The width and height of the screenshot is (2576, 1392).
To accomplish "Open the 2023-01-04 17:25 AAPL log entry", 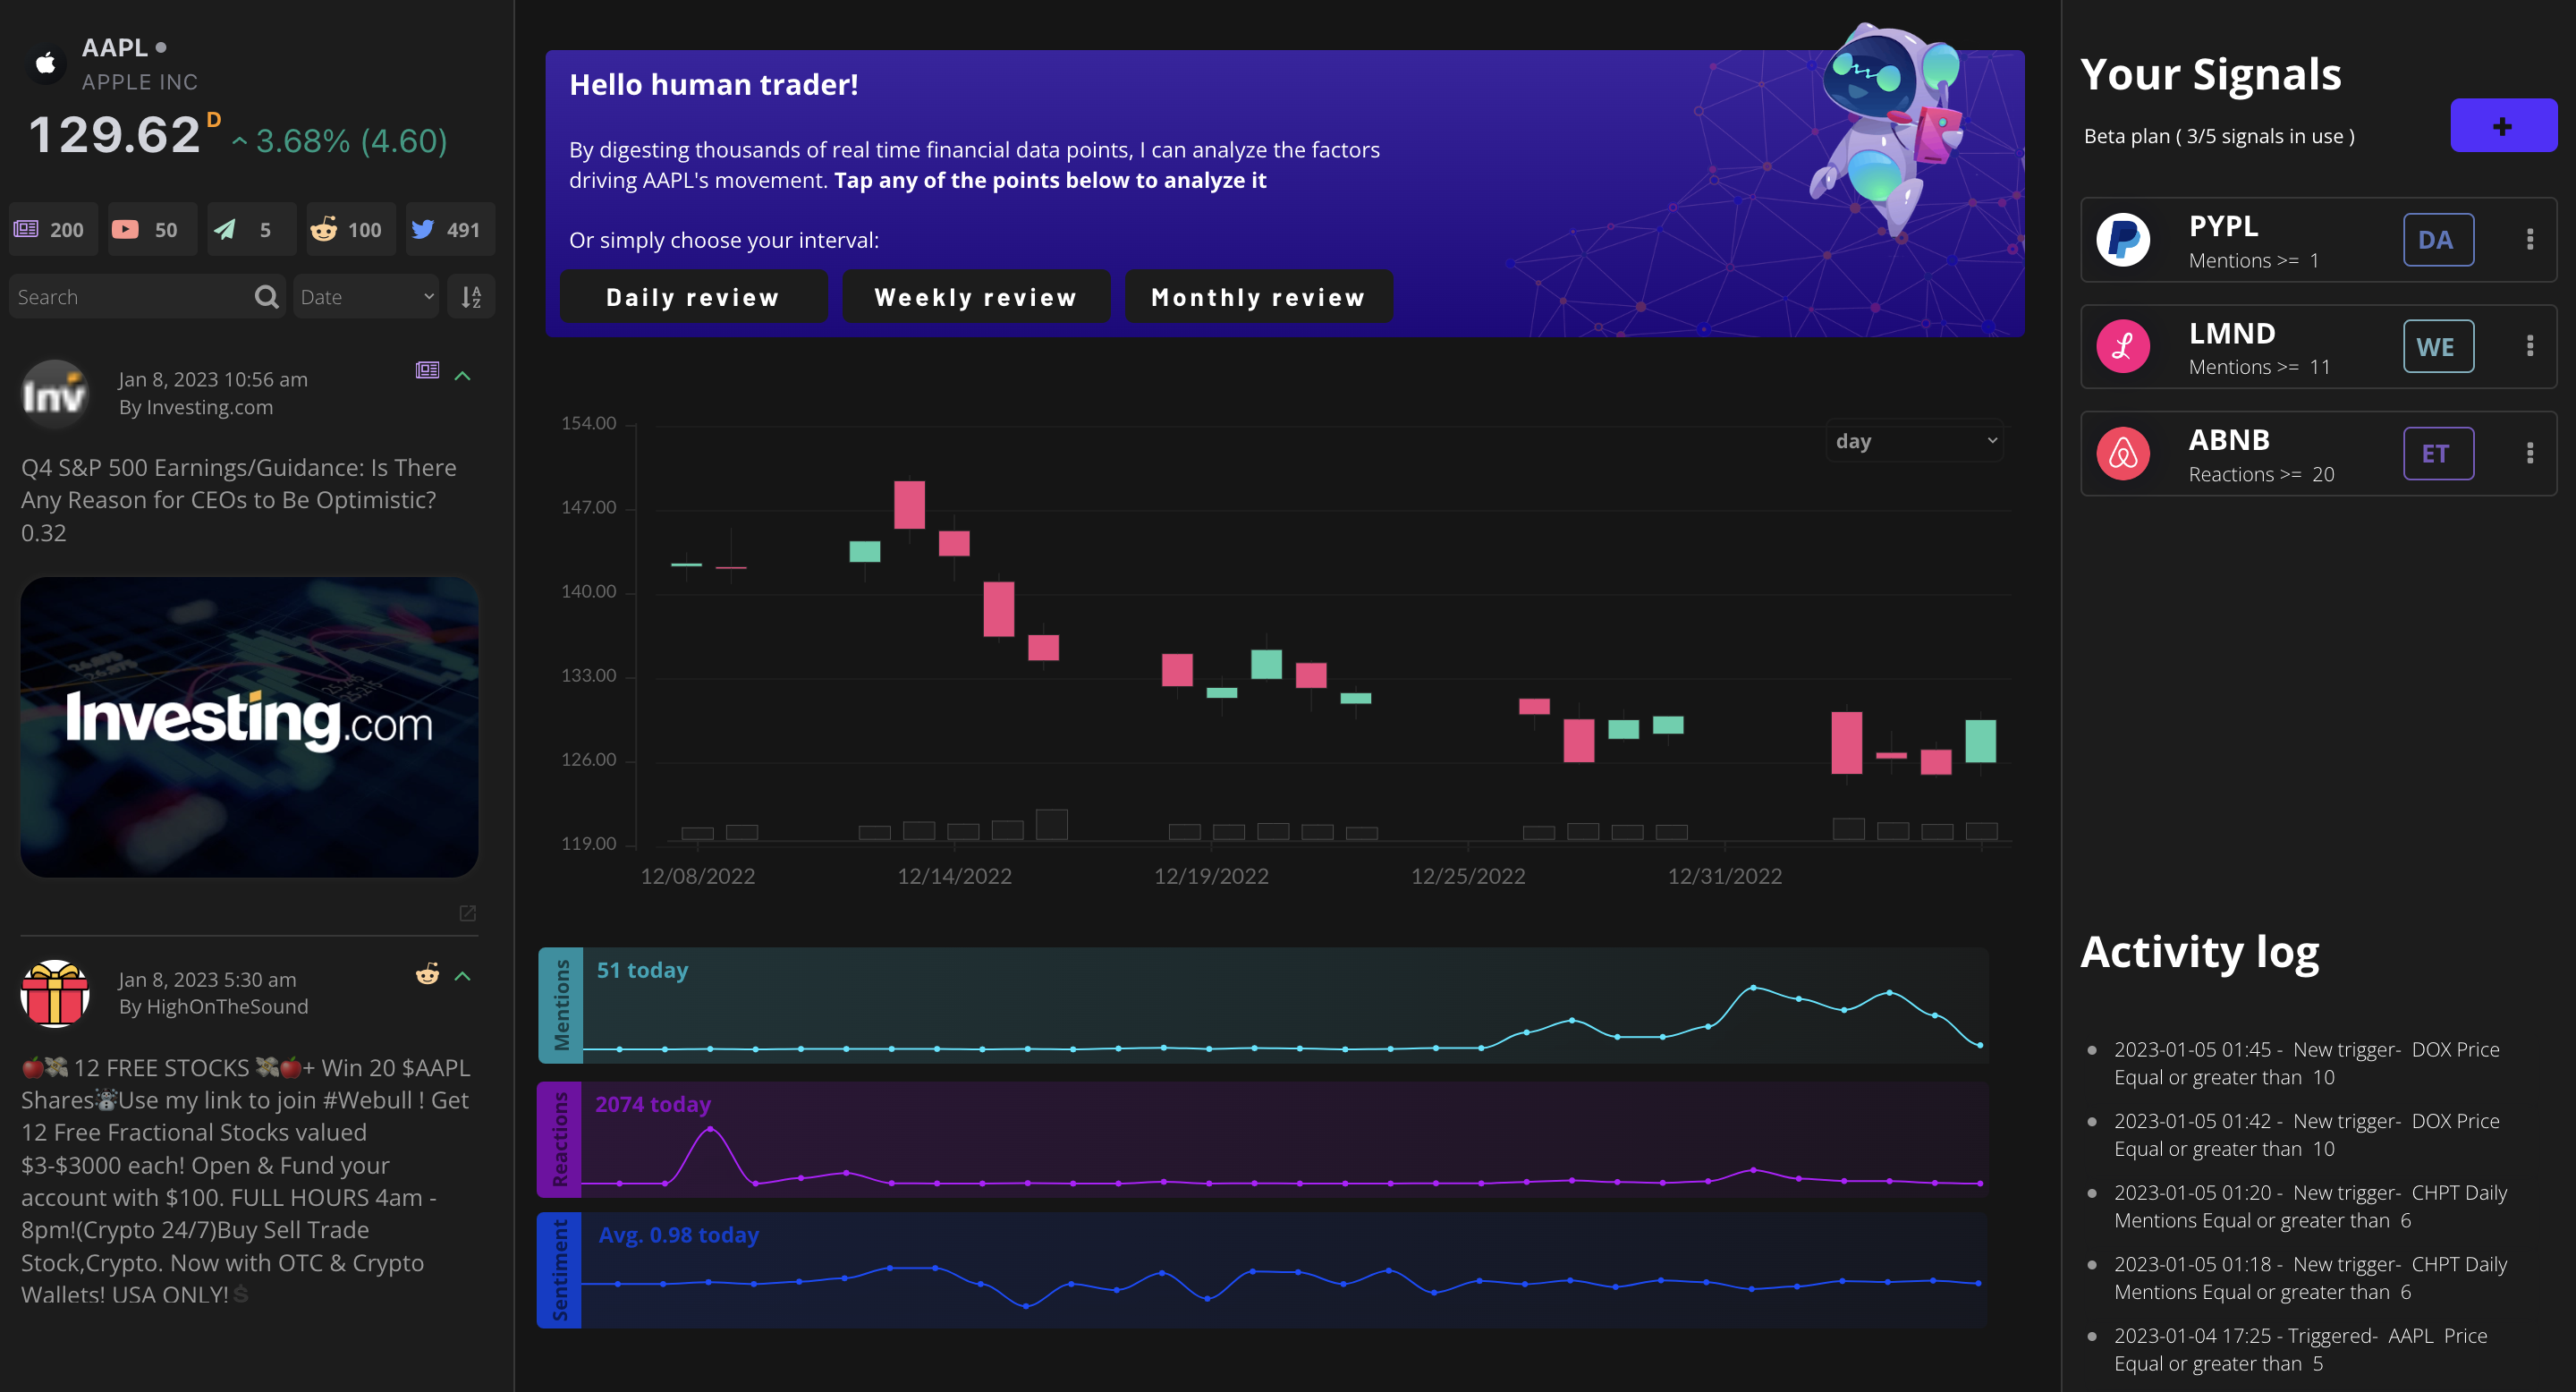I will pyautogui.click(x=2300, y=1350).
